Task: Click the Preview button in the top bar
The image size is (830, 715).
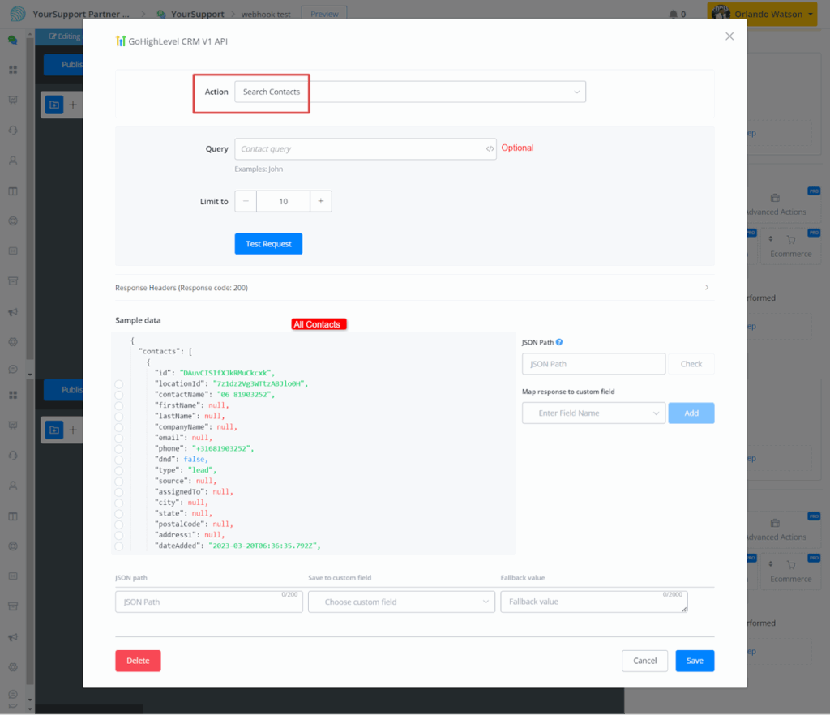Action: click(324, 14)
